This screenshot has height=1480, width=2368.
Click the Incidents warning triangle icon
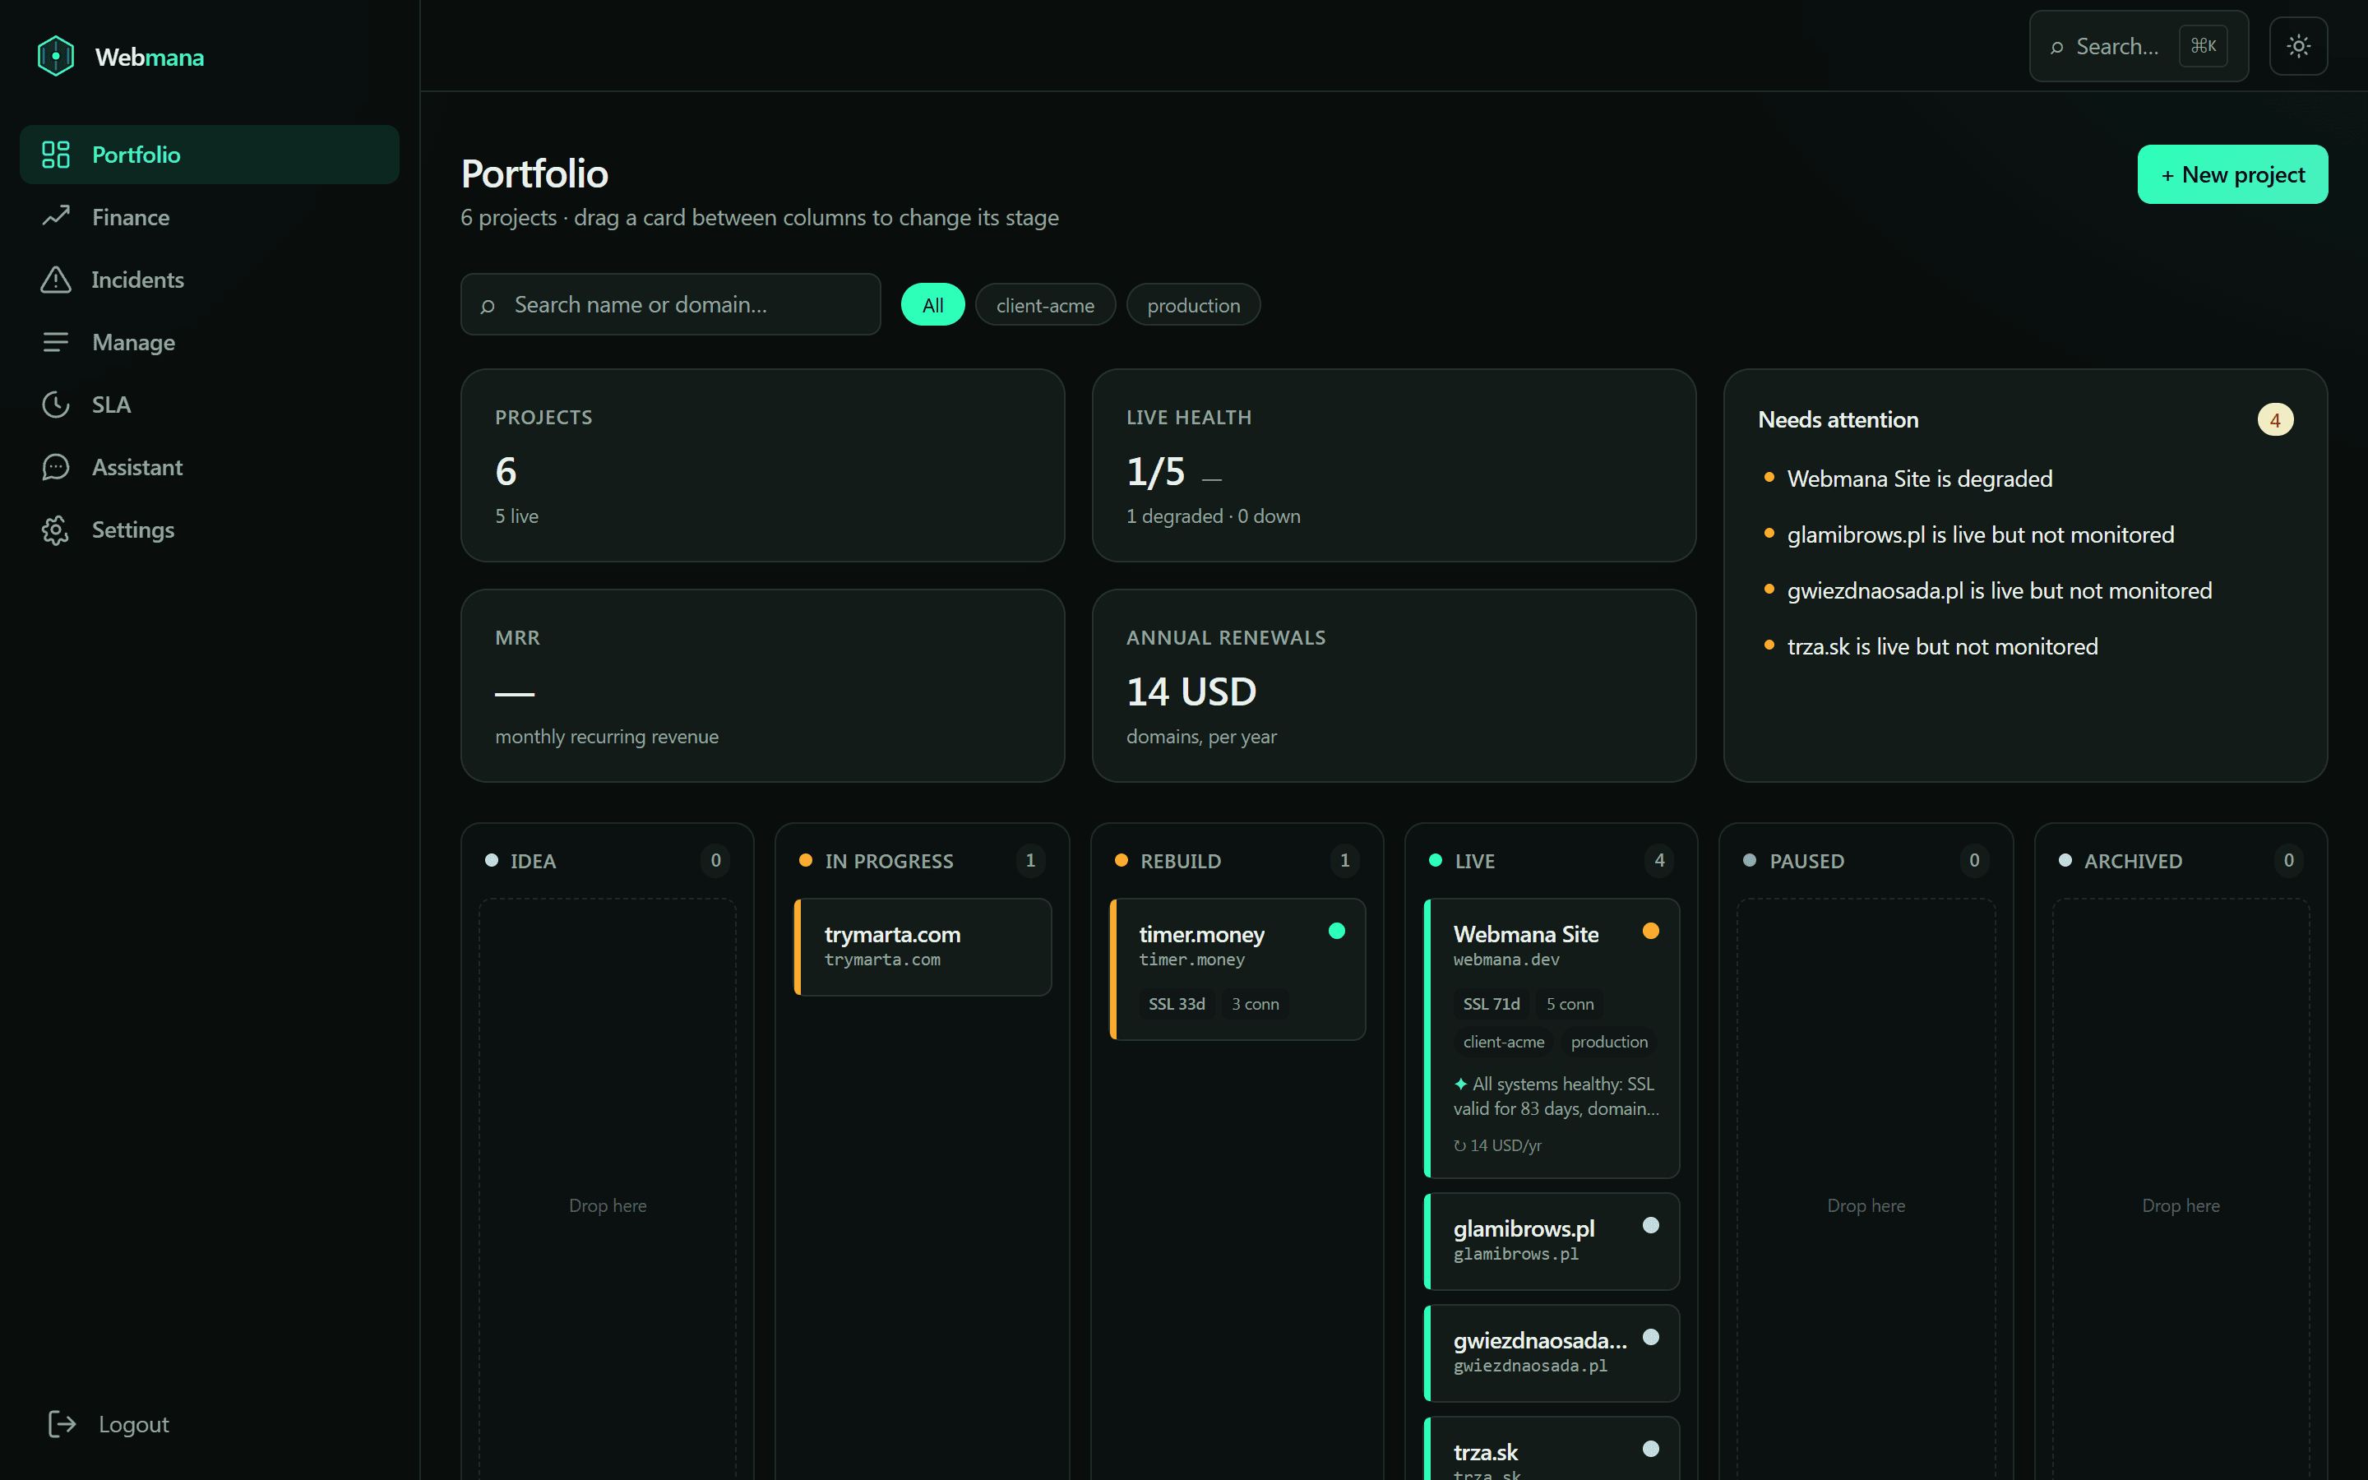point(56,279)
